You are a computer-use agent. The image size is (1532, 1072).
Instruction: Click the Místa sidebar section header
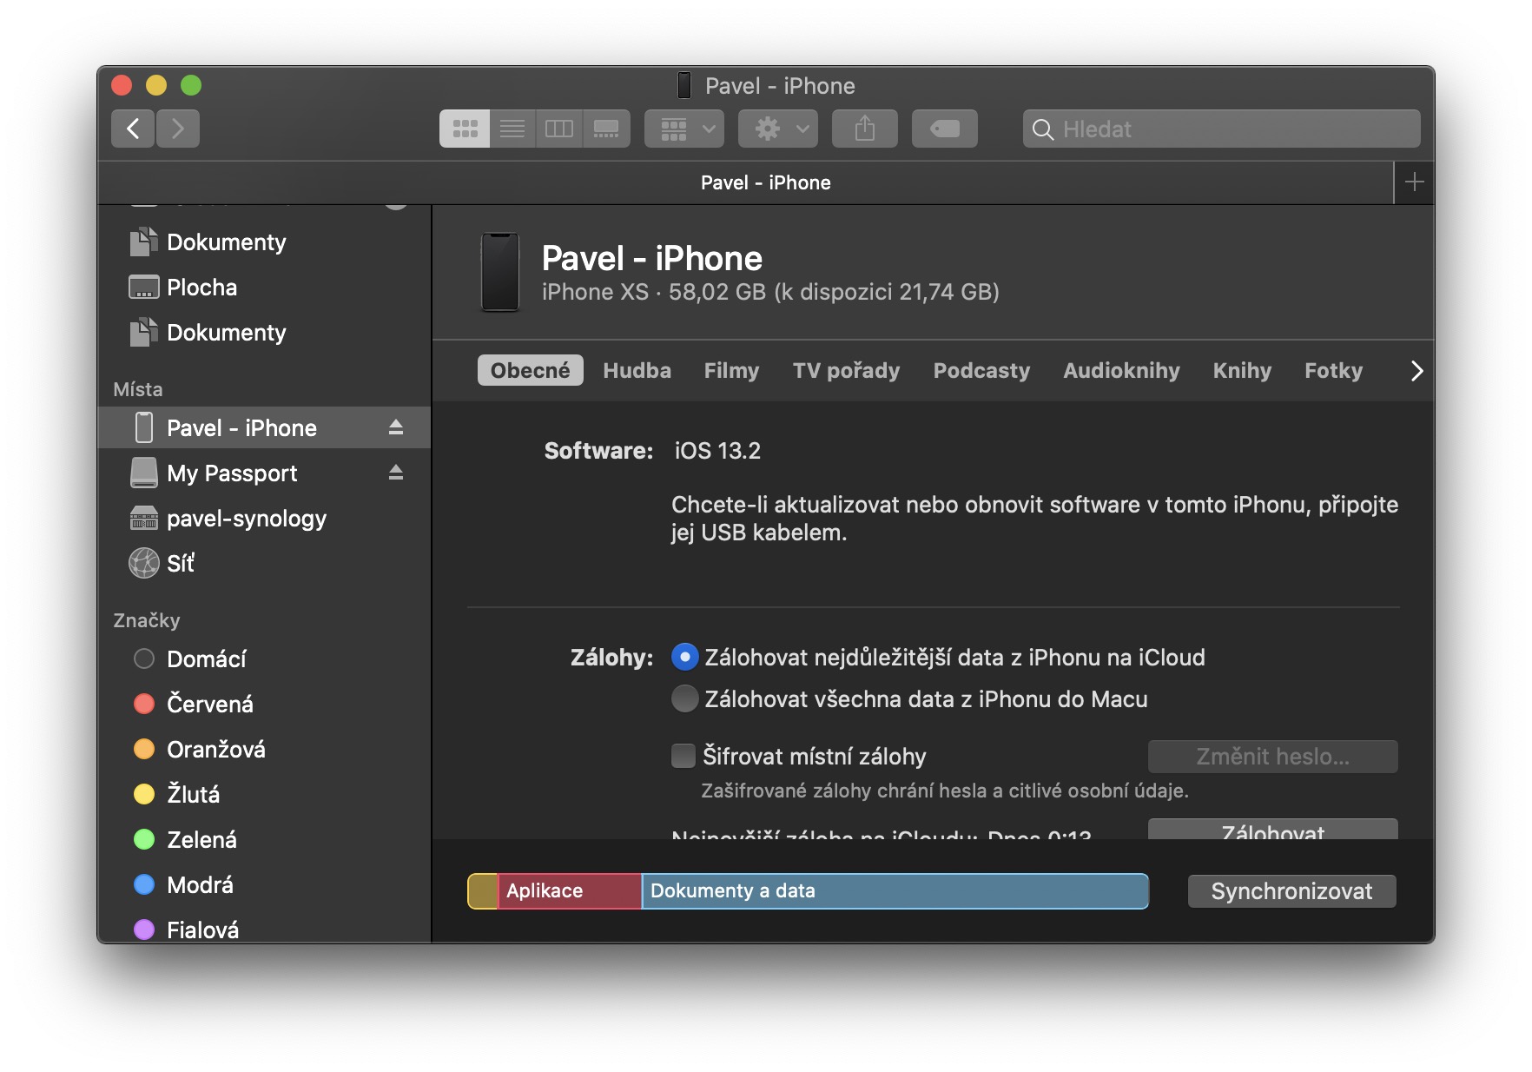coord(138,389)
